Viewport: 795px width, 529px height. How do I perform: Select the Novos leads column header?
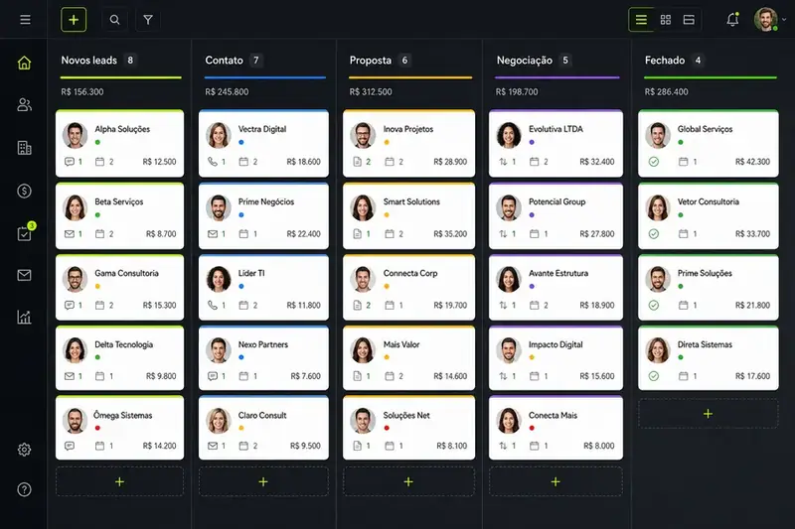tap(89, 61)
